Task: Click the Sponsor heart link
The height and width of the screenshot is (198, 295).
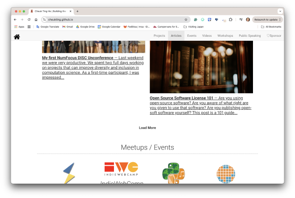Action: [274, 36]
